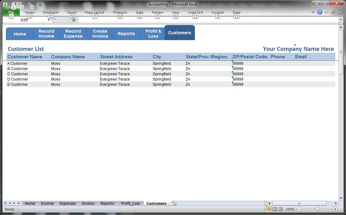This screenshot has width=346, height=215.
Task: Open Microsoft Excel Help question-mark icon
Action: pyautogui.click(x=319, y=12)
